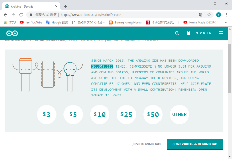Open the 愛知県 フライトシミュレー bookmark

coord(88,22)
